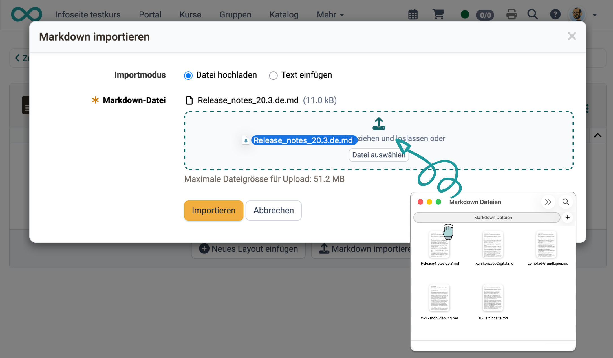This screenshot has height=358, width=613.
Task: Open search with the magnifier icon
Action: pyautogui.click(x=533, y=14)
